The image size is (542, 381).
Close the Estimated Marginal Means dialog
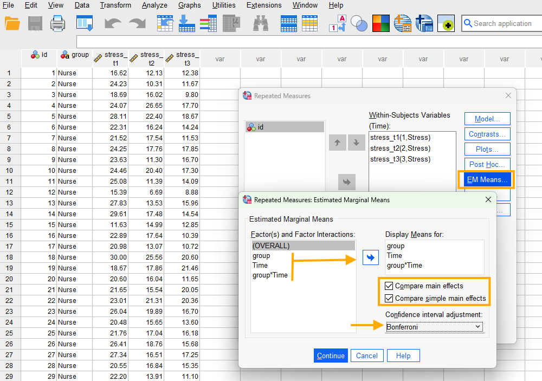[488, 199]
